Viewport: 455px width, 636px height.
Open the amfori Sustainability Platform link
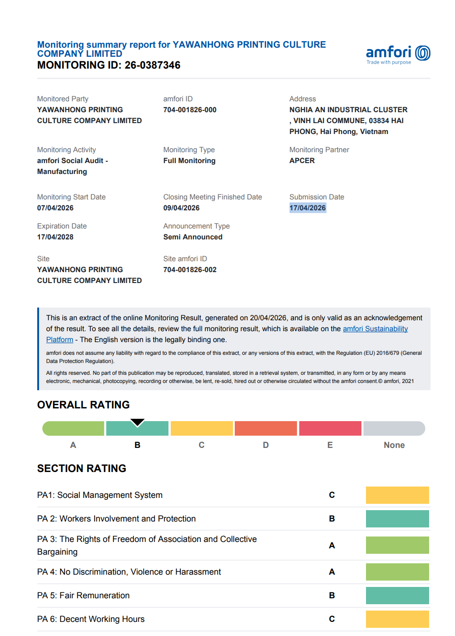(x=375, y=329)
